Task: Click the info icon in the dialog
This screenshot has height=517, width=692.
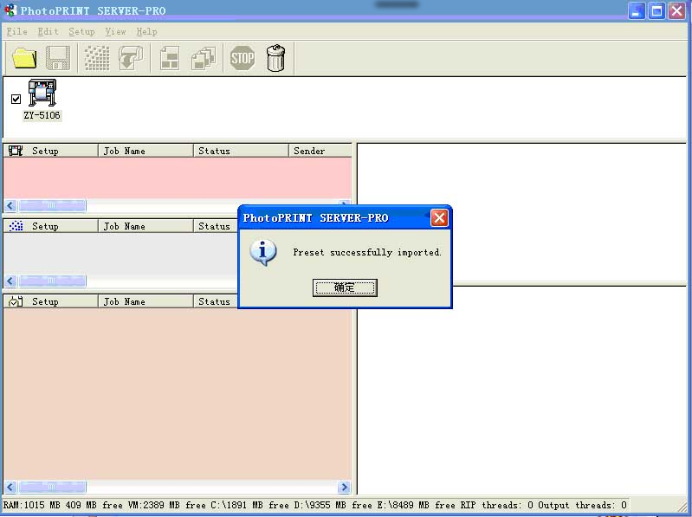Action: click(263, 253)
